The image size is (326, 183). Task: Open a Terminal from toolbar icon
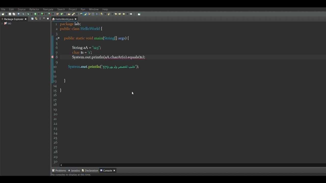[x=19, y=14]
